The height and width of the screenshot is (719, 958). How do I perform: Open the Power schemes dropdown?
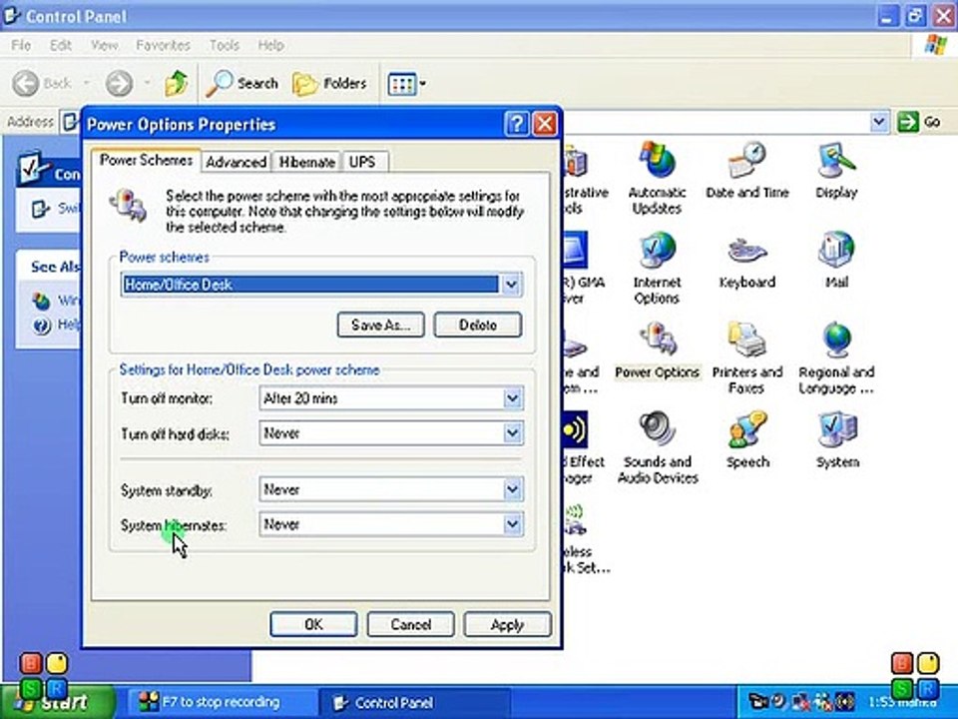(511, 285)
